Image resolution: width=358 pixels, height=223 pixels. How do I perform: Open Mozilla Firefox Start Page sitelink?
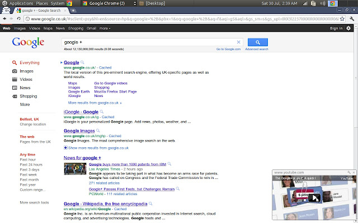pyautogui.click(x=115, y=91)
